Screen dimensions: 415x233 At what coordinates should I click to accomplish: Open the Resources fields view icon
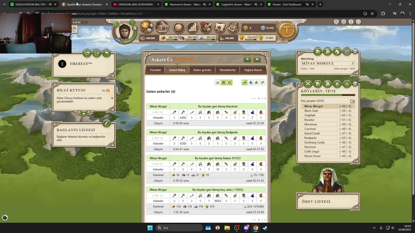pos(147,27)
